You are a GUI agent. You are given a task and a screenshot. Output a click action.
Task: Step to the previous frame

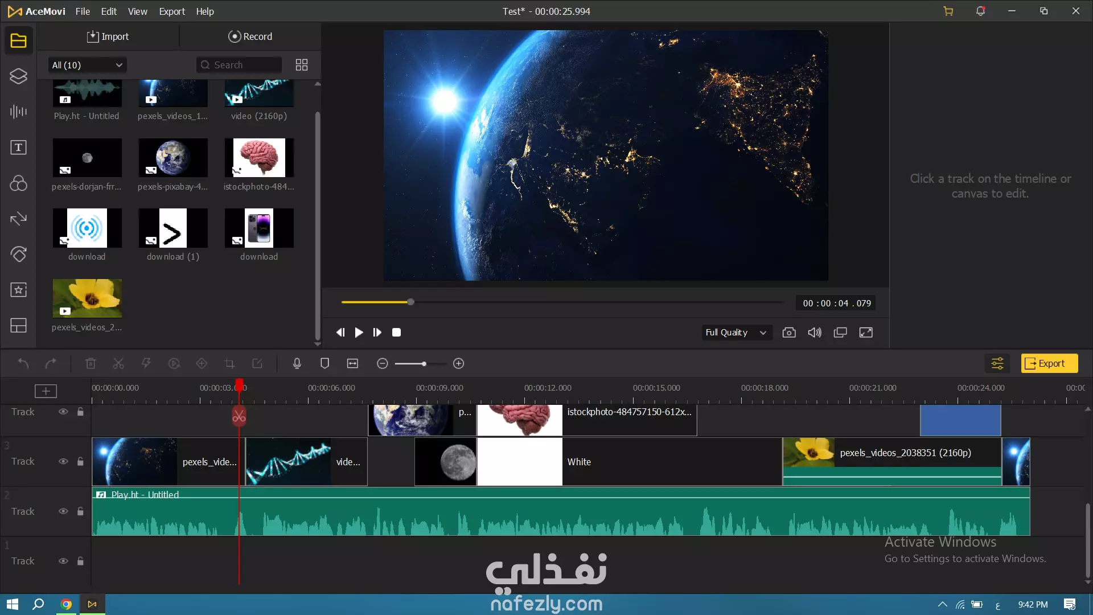(x=340, y=333)
